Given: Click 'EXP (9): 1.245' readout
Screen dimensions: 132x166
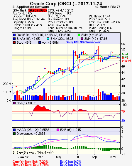Looking at the screenshot, I should 70,130.
